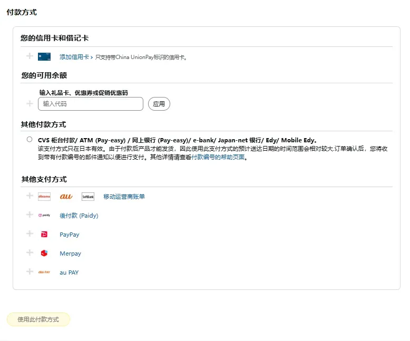Click the 您的信用卡和借记卡 heading
This screenshot has height=341, width=410.
[55, 38]
